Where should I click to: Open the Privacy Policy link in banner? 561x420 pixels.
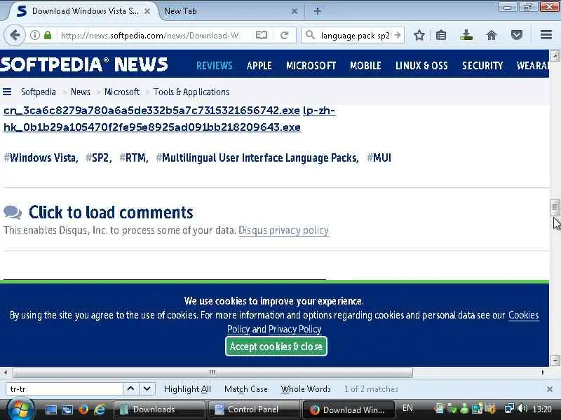click(295, 329)
